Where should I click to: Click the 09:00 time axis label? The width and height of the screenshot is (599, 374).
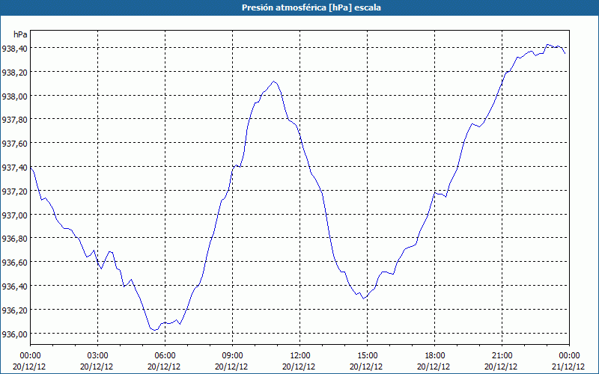(232, 356)
